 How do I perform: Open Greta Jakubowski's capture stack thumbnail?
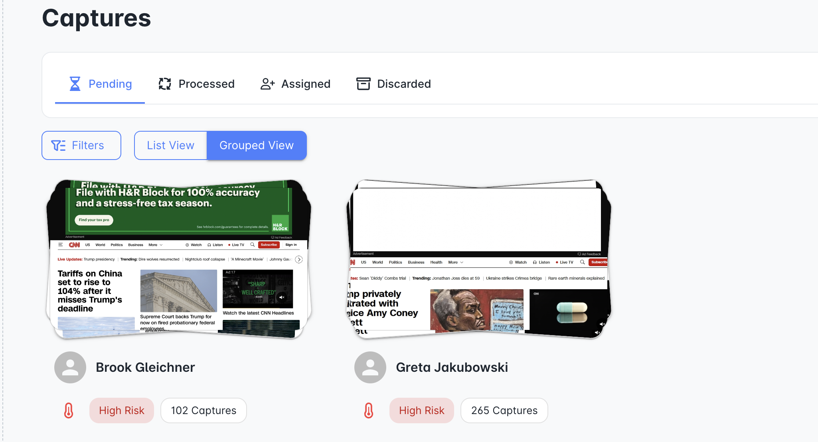[x=479, y=259]
